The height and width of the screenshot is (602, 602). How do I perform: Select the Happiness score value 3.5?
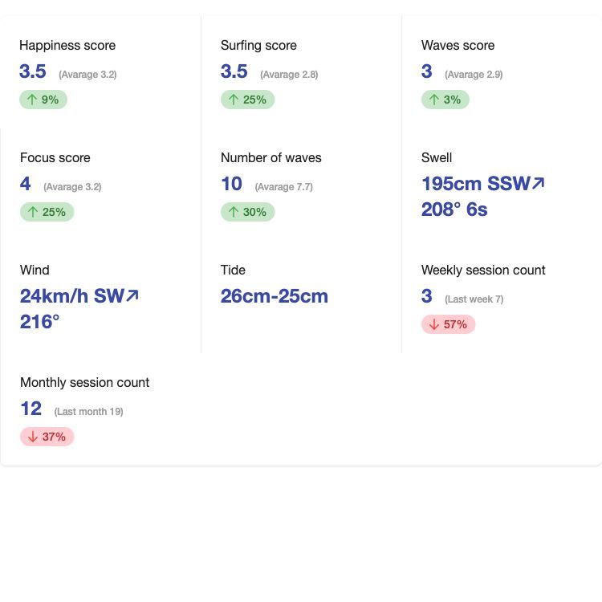[33, 71]
